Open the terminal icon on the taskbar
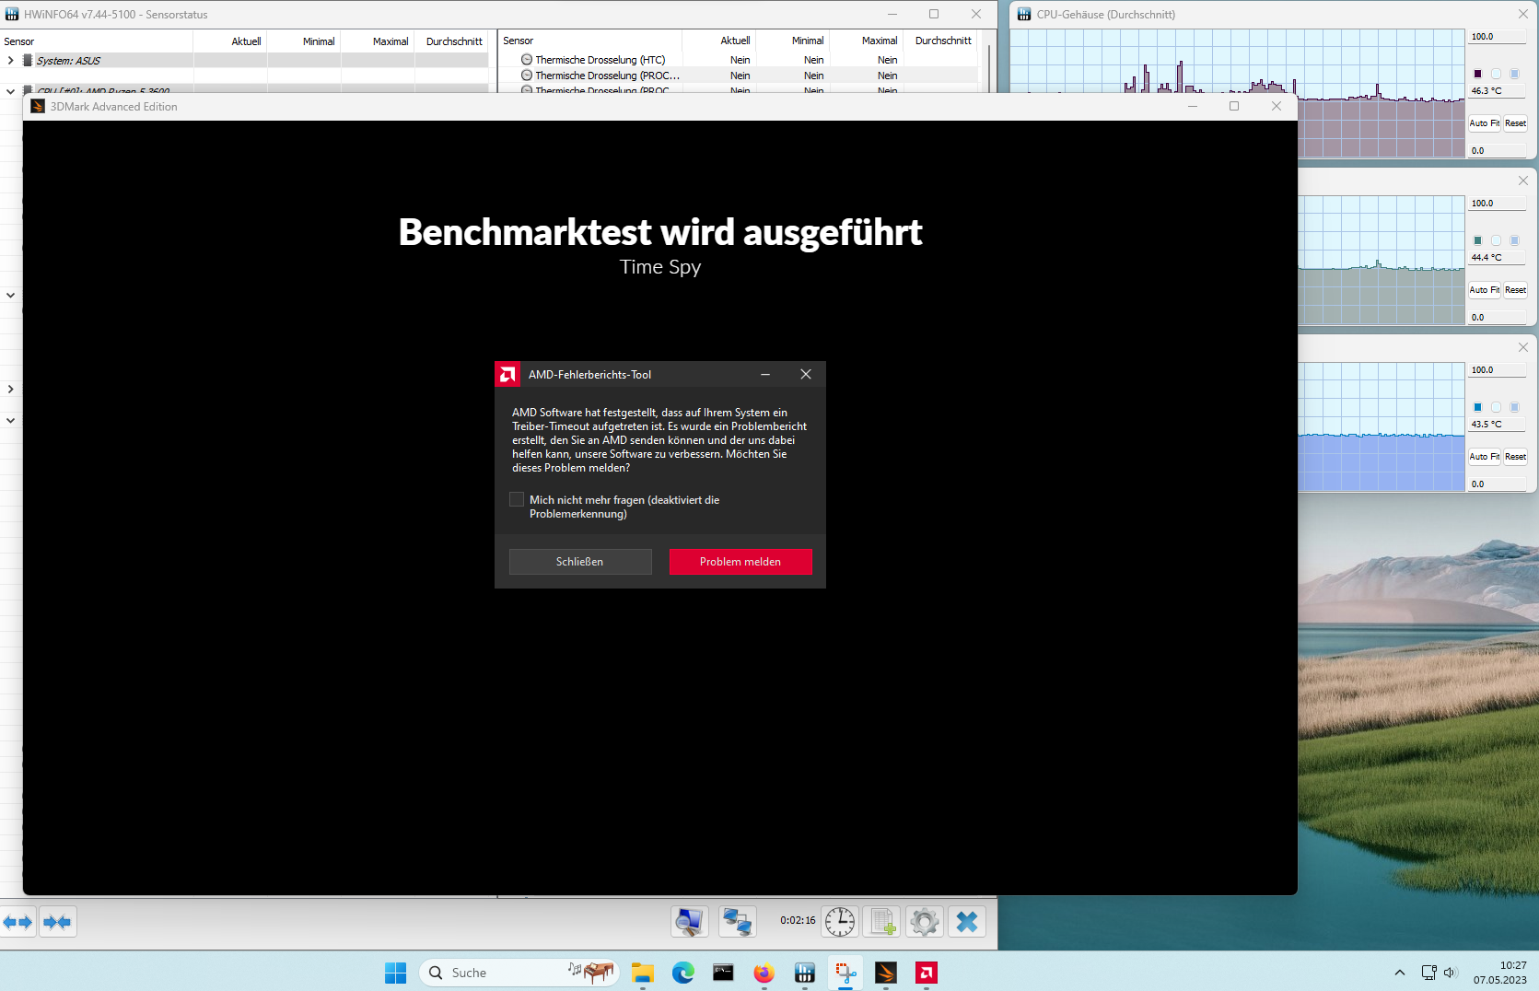 [723, 973]
